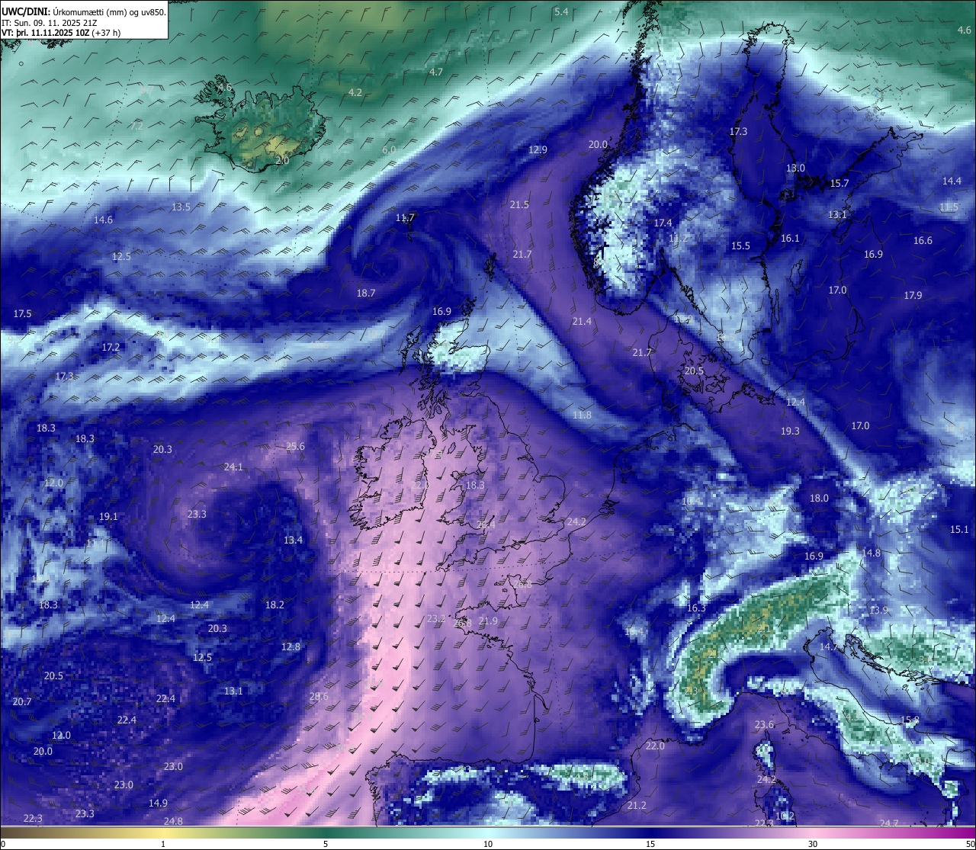The width and height of the screenshot is (976, 850).
Task: Click the color scale tick label 30
Action: click(x=813, y=843)
